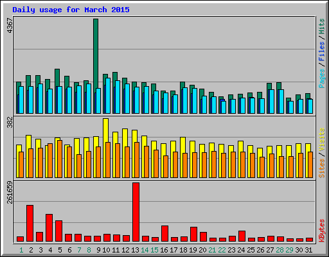Click the red KBytes bar for day 20

(203, 237)
